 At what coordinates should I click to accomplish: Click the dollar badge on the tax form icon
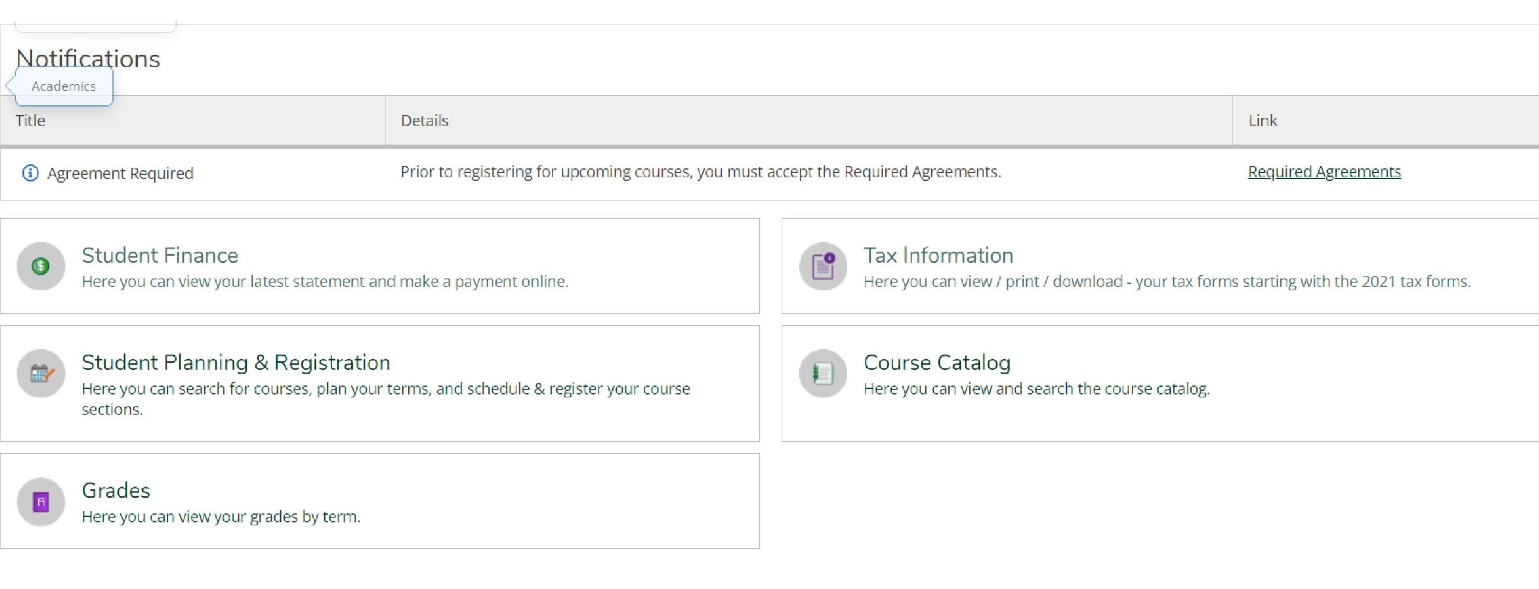pyautogui.click(x=830, y=257)
